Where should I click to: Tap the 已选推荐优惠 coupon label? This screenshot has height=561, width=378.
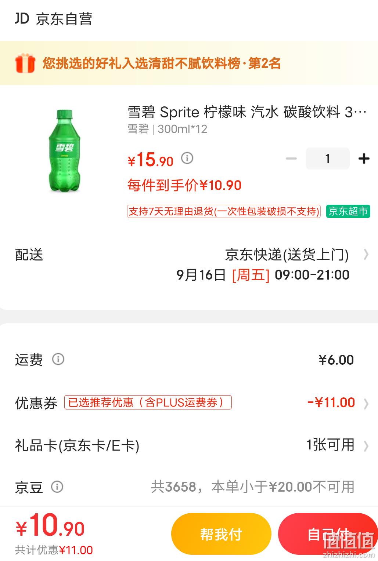click(x=148, y=402)
